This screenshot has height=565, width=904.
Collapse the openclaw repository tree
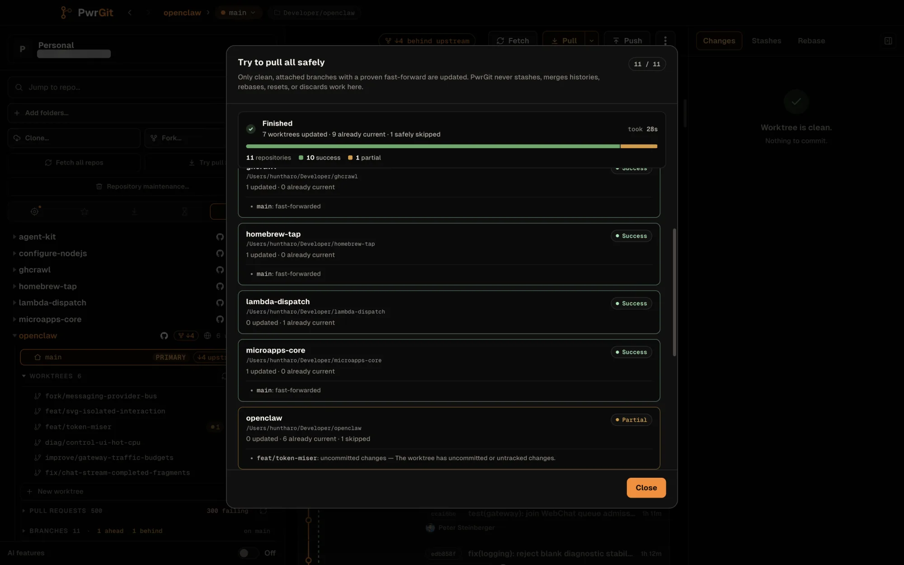(x=14, y=336)
